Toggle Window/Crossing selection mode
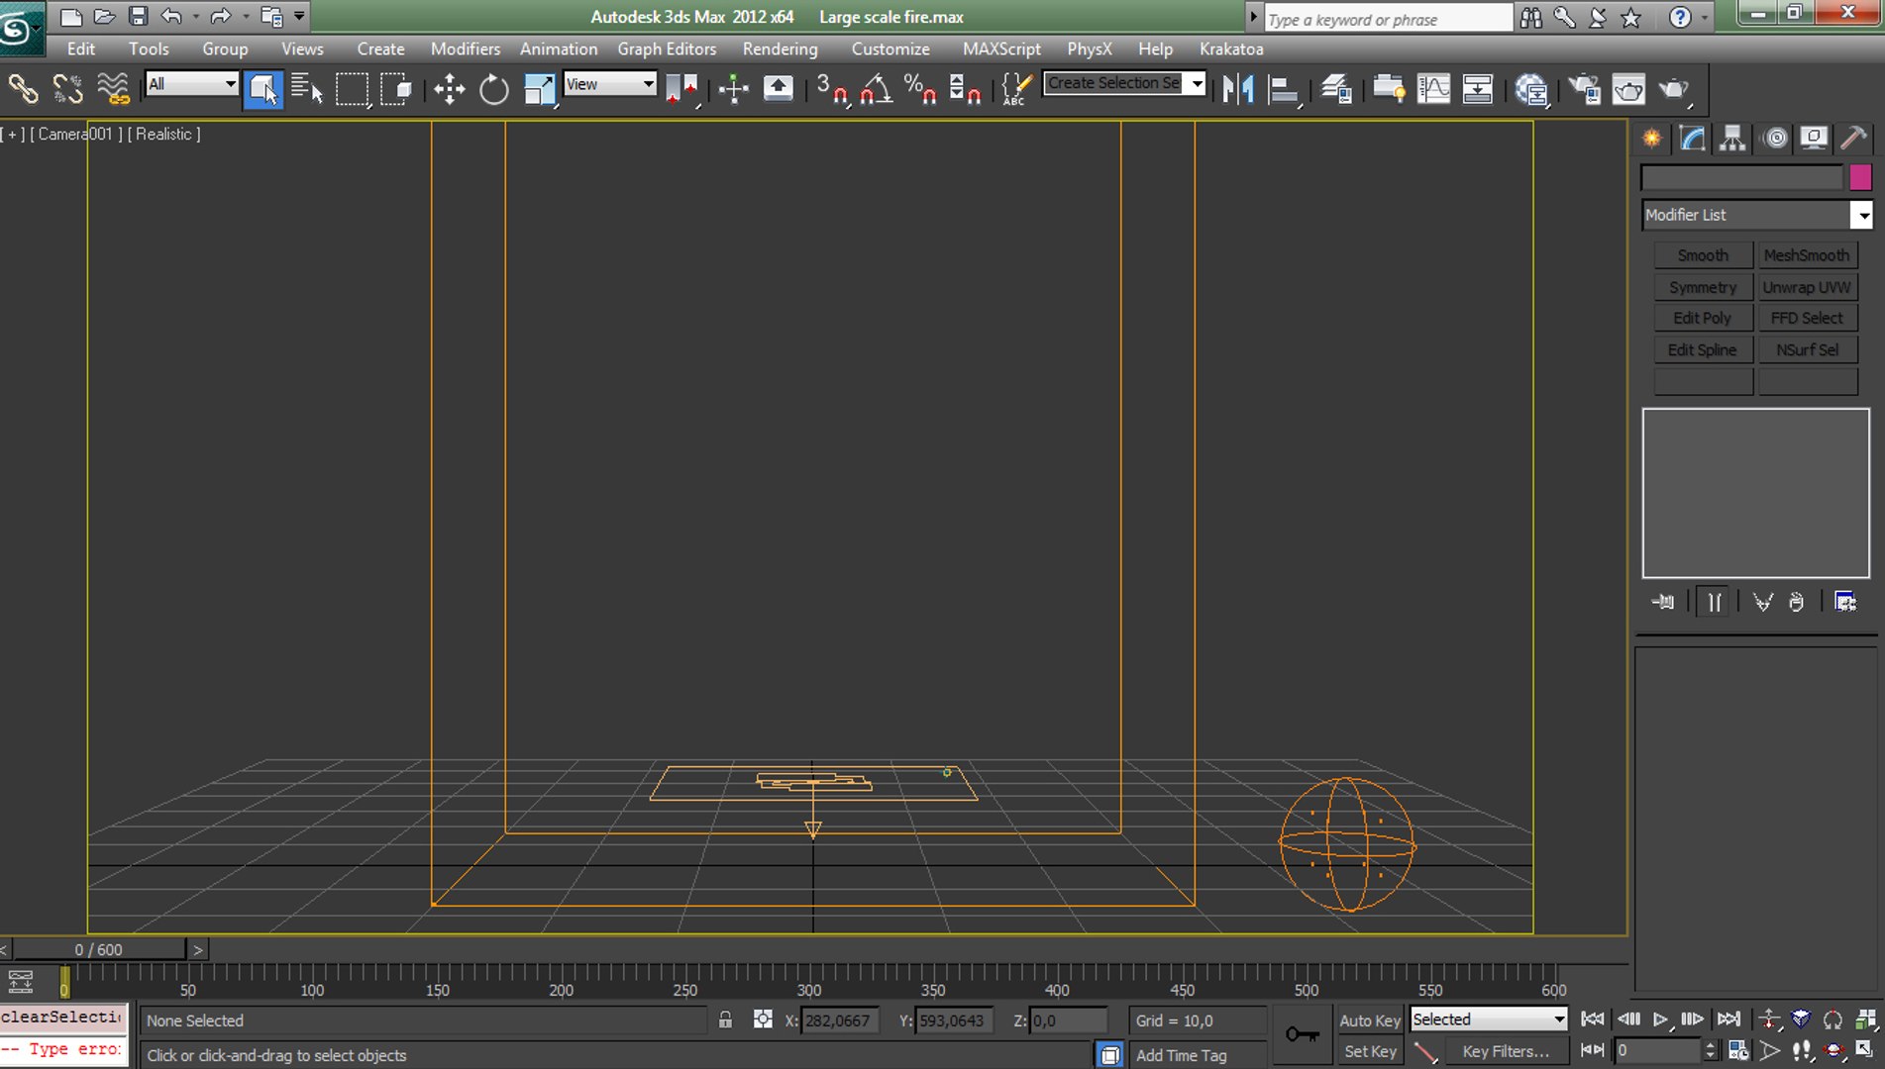The height and width of the screenshot is (1069, 1885). click(x=396, y=89)
